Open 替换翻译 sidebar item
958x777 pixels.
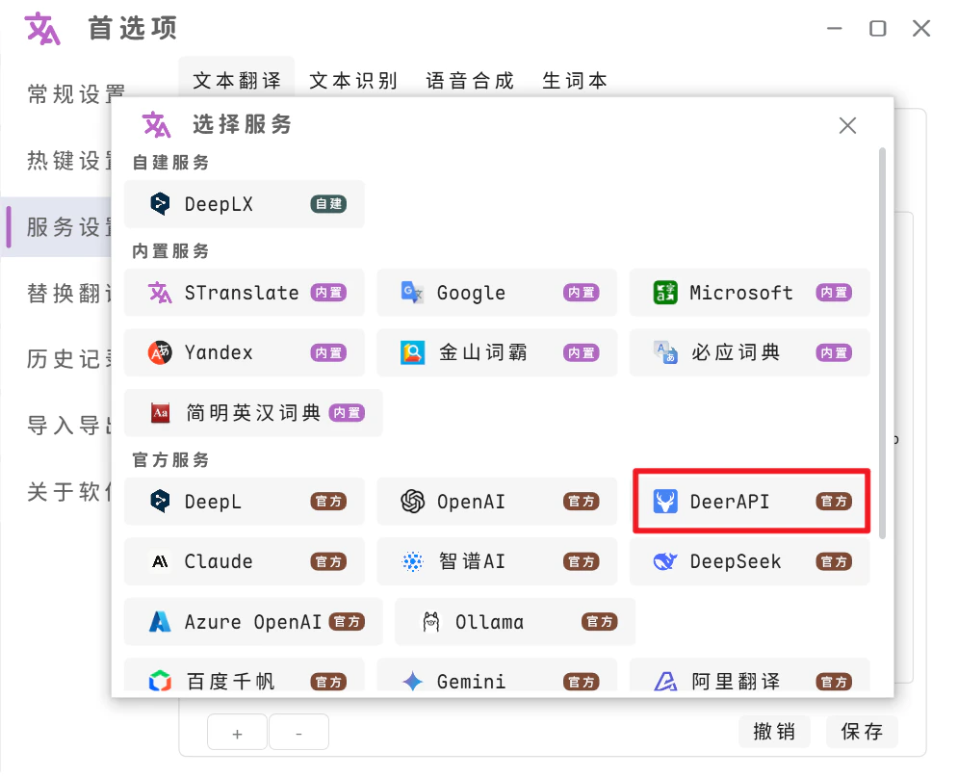tap(69, 294)
